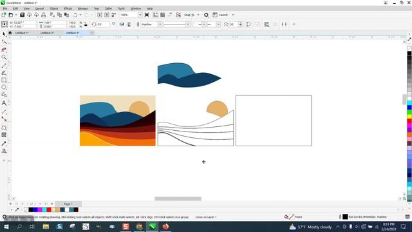The height and width of the screenshot is (232, 412).
Task: Select the Rectangle tool
Action: (4, 80)
